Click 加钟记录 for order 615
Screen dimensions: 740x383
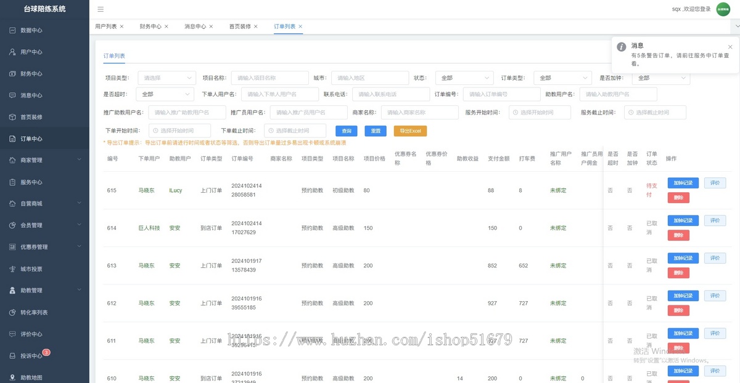point(683,183)
